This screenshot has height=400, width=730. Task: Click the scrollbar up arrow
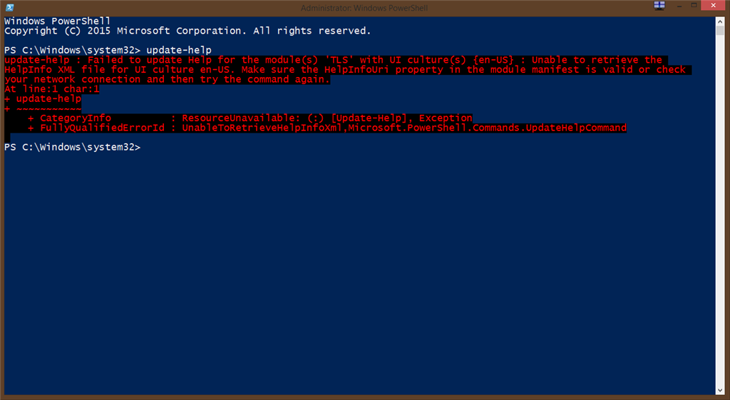point(720,21)
